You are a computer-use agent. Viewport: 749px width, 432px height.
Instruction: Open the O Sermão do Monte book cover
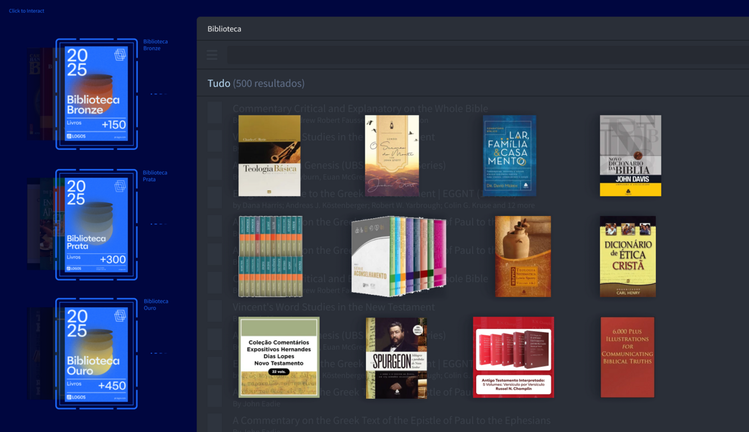[392, 155]
